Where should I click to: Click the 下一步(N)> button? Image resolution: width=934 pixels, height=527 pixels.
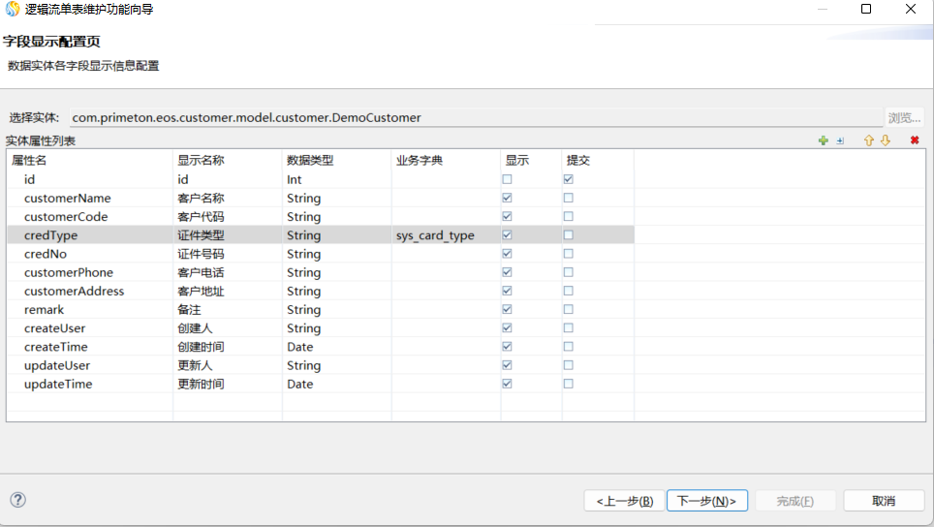click(706, 501)
